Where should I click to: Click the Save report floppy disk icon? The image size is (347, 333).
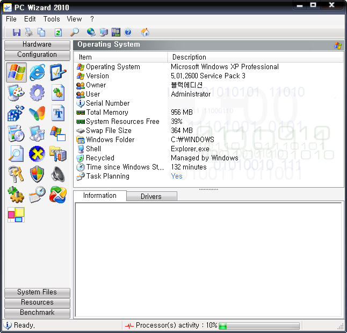pos(16,33)
